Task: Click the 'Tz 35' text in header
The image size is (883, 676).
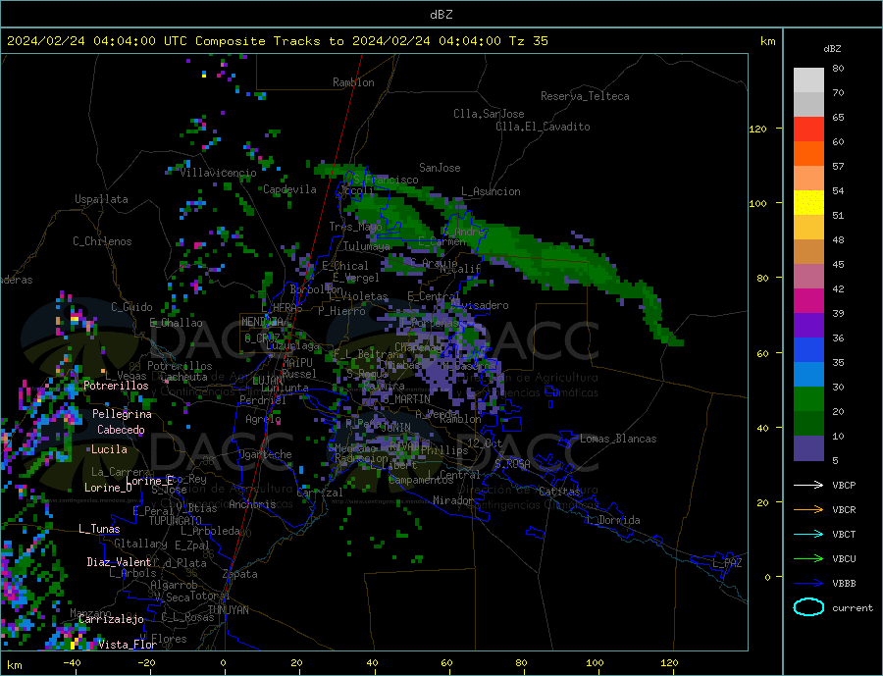Action: click(528, 41)
